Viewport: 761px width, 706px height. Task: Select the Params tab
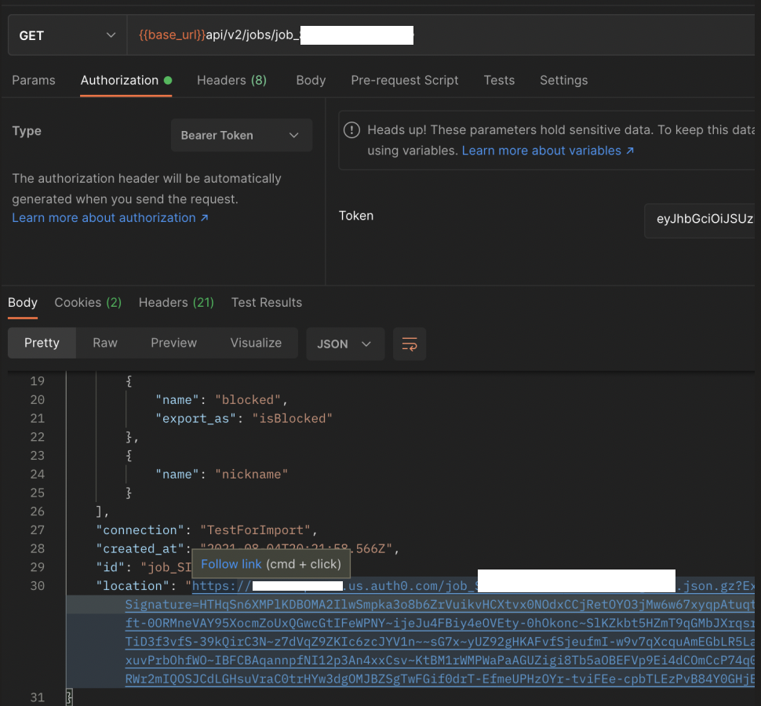(33, 80)
